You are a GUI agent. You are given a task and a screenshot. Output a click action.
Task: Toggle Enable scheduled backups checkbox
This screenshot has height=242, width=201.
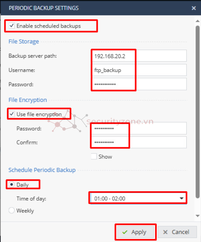(12, 25)
